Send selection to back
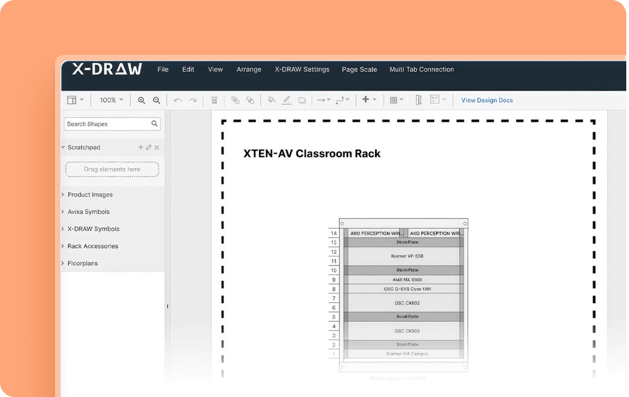The height and width of the screenshot is (397, 629). 250,100
